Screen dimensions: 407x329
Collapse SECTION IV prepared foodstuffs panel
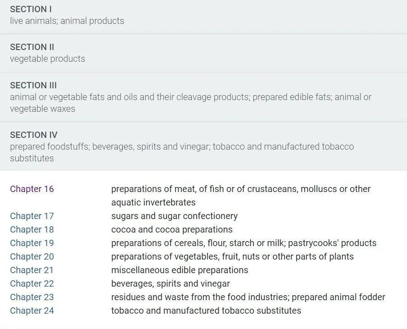click(203, 146)
